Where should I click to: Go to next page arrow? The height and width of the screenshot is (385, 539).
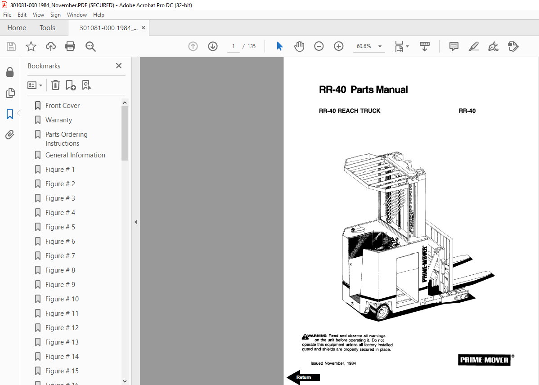(213, 46)
